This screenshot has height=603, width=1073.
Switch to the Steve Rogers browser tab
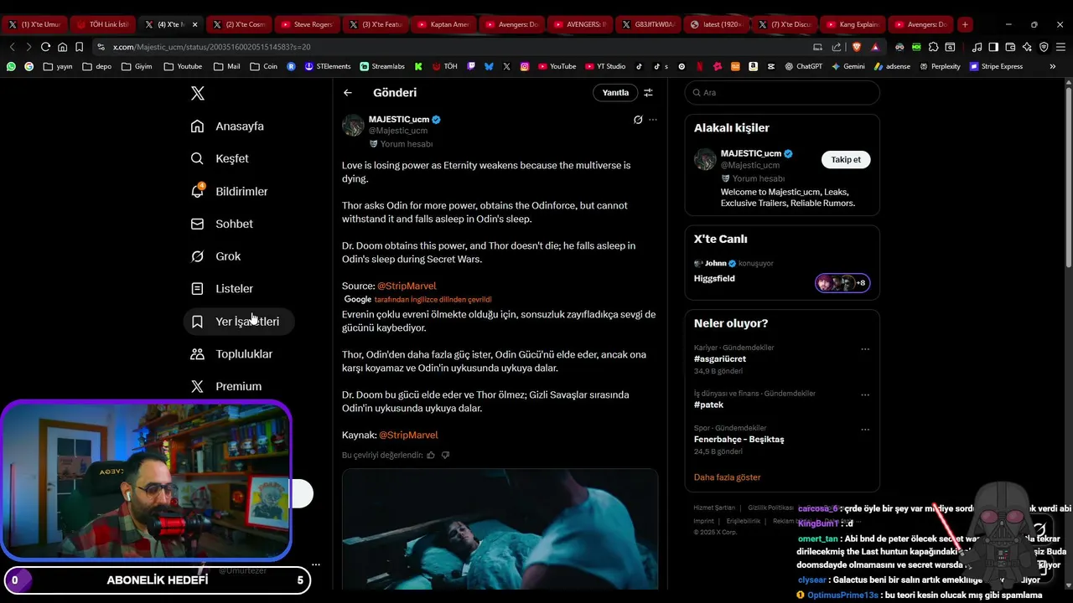[306, 24]
